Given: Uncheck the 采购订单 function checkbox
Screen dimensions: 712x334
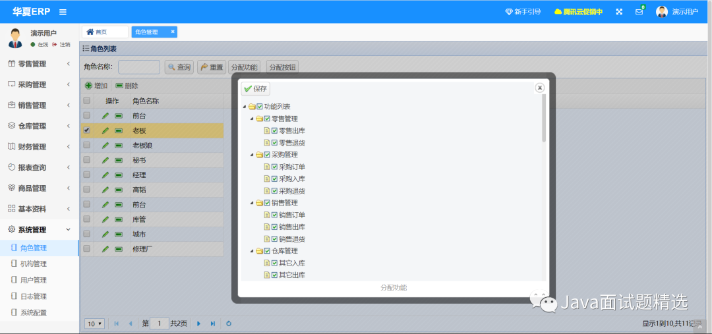Looking at the screenshot, I should pyautogui.click(x=274, y=167).
